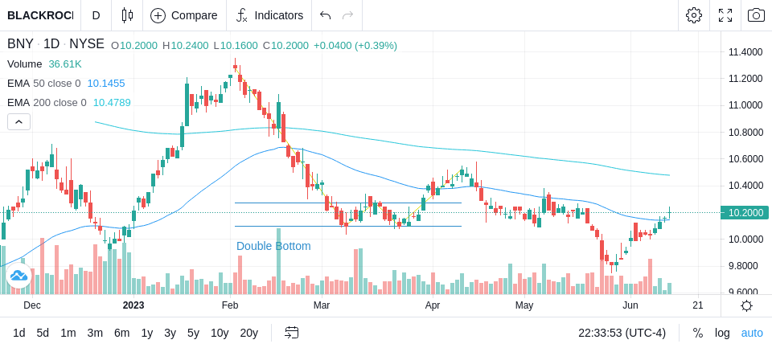This screenshot has height=348, width=772.
Task: Click the BNY 1D NYSE symbol title
Action: tap(55, 44)
